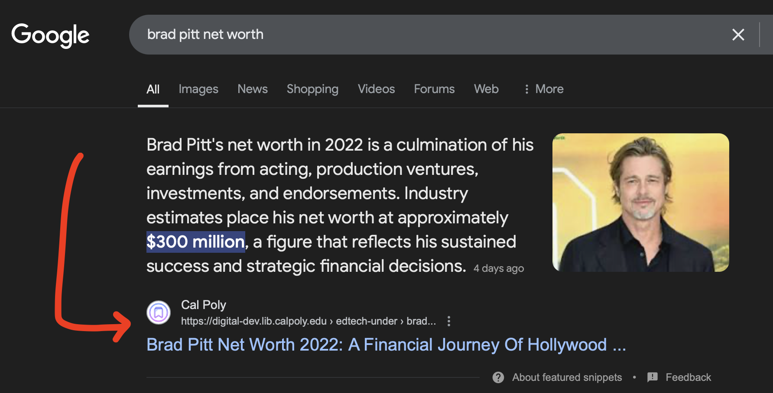Open Brad Pitt Net Worth 2022 result link

coord(386,345)
